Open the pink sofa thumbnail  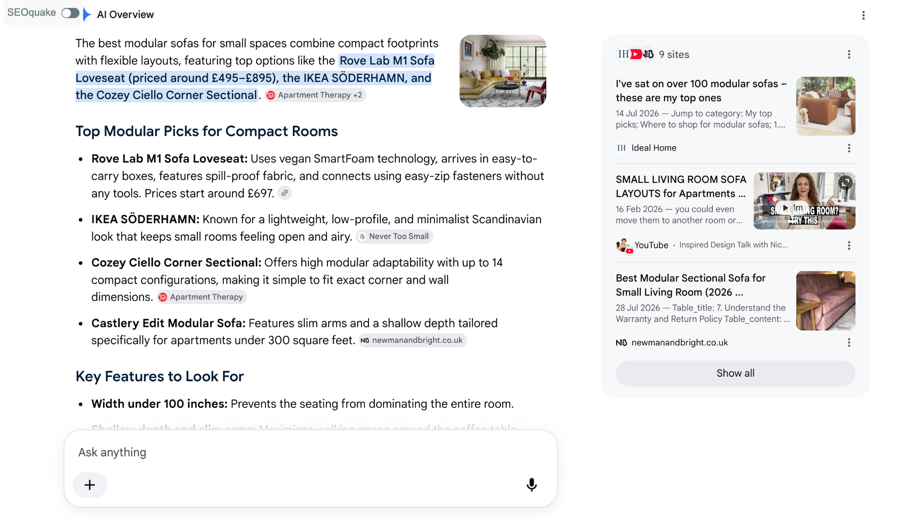coord(825,300)
